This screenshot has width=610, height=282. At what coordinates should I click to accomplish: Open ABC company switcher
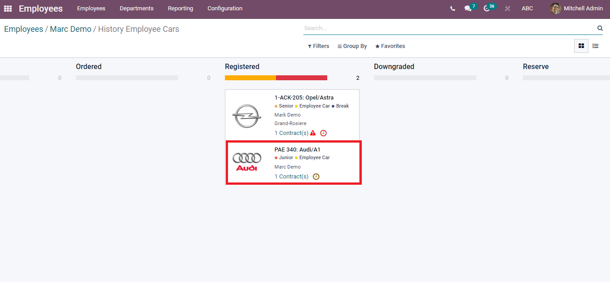pos(527,9)
